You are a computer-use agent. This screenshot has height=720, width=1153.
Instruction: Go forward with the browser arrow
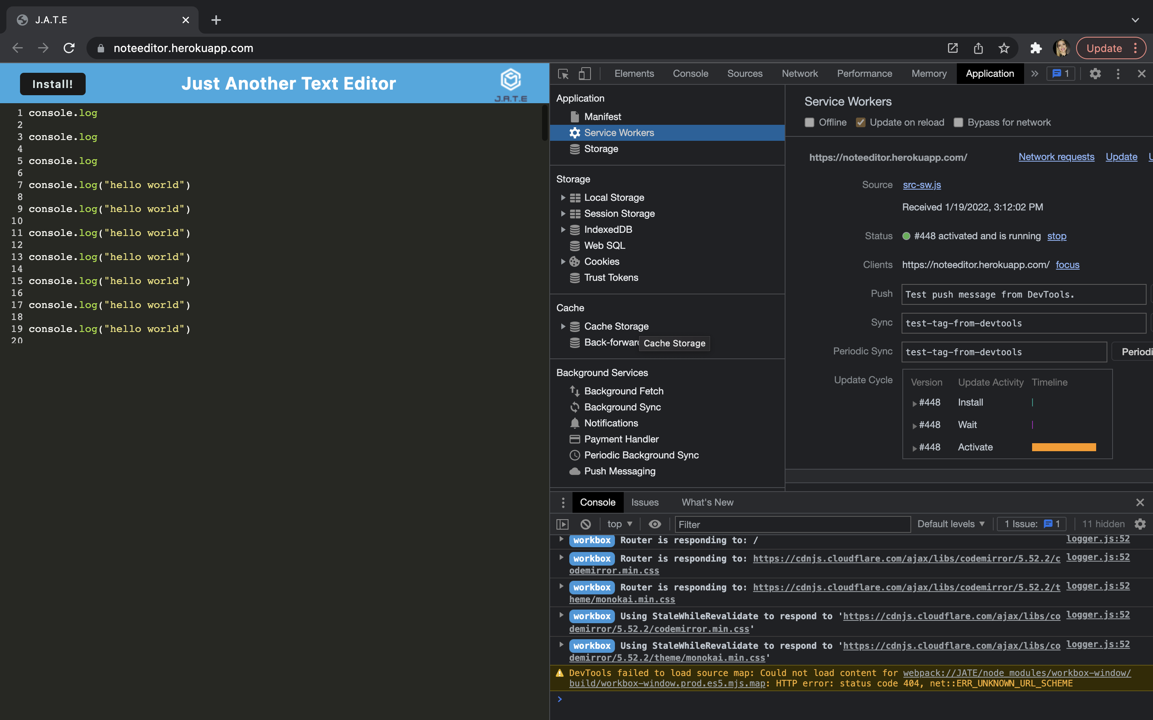pyautogui.click(x=43, y=48)
